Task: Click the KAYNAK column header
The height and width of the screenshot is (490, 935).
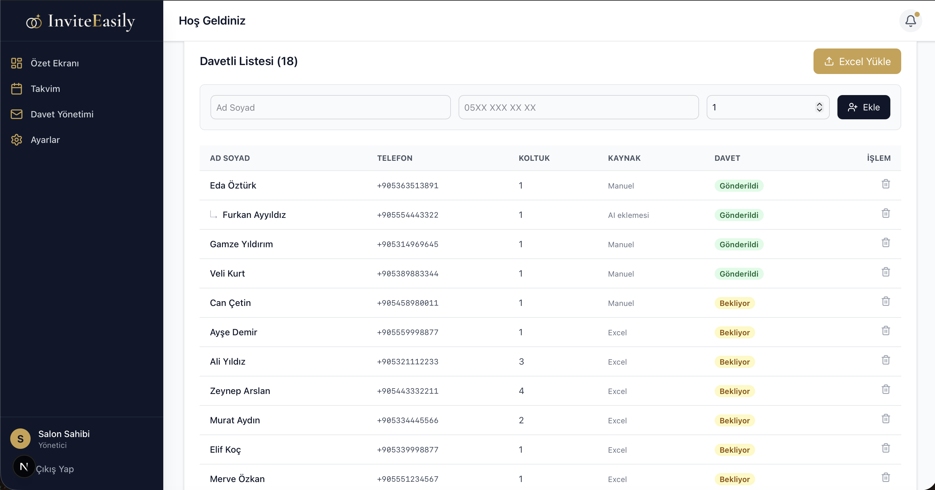Action: [x=624, y=158]
